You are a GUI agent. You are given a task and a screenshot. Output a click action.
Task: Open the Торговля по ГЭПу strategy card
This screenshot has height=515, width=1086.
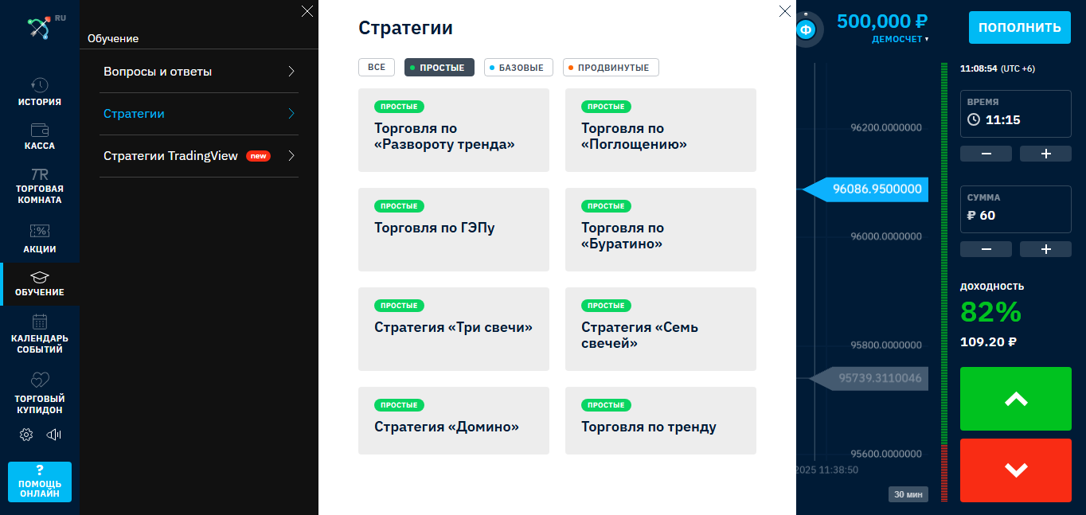(x=453, y=229)
